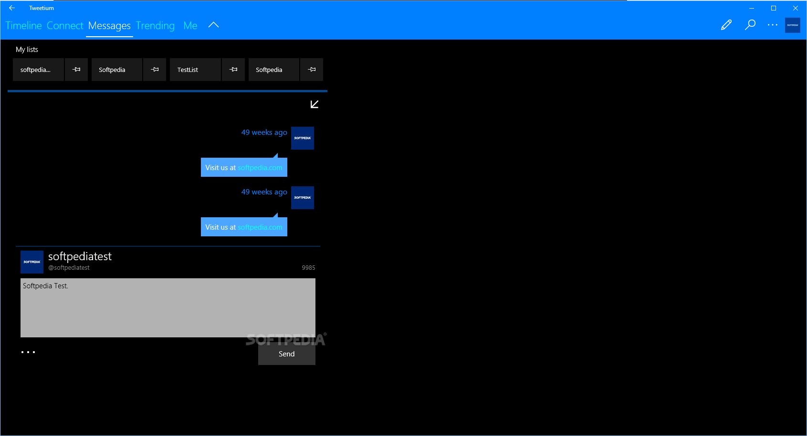Open the softpedia... list
This screenshot has width=807, height=436.
click(x=38, y=70)
